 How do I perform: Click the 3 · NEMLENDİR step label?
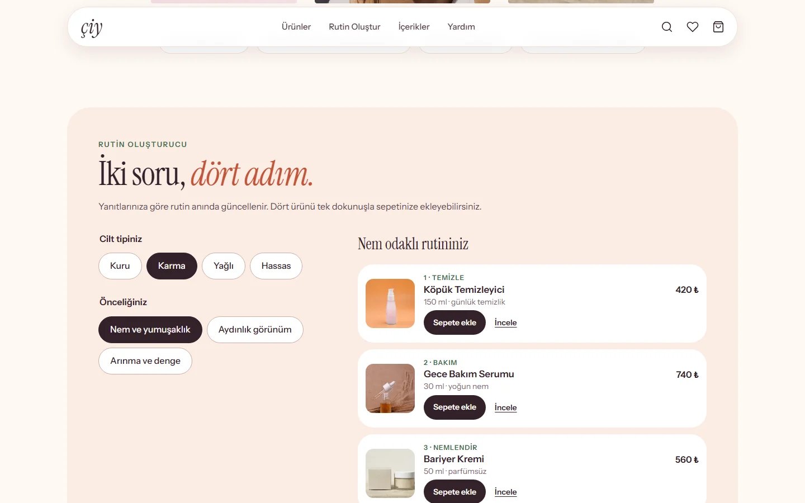point(451,447)
